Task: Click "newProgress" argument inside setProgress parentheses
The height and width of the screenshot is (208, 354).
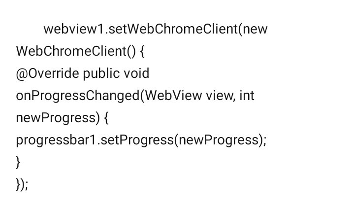Action: (x=219, y=140)
